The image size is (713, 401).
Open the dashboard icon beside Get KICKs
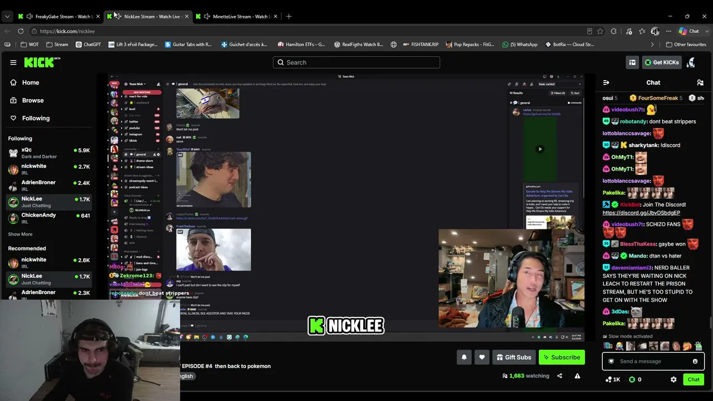pos(632,62)
